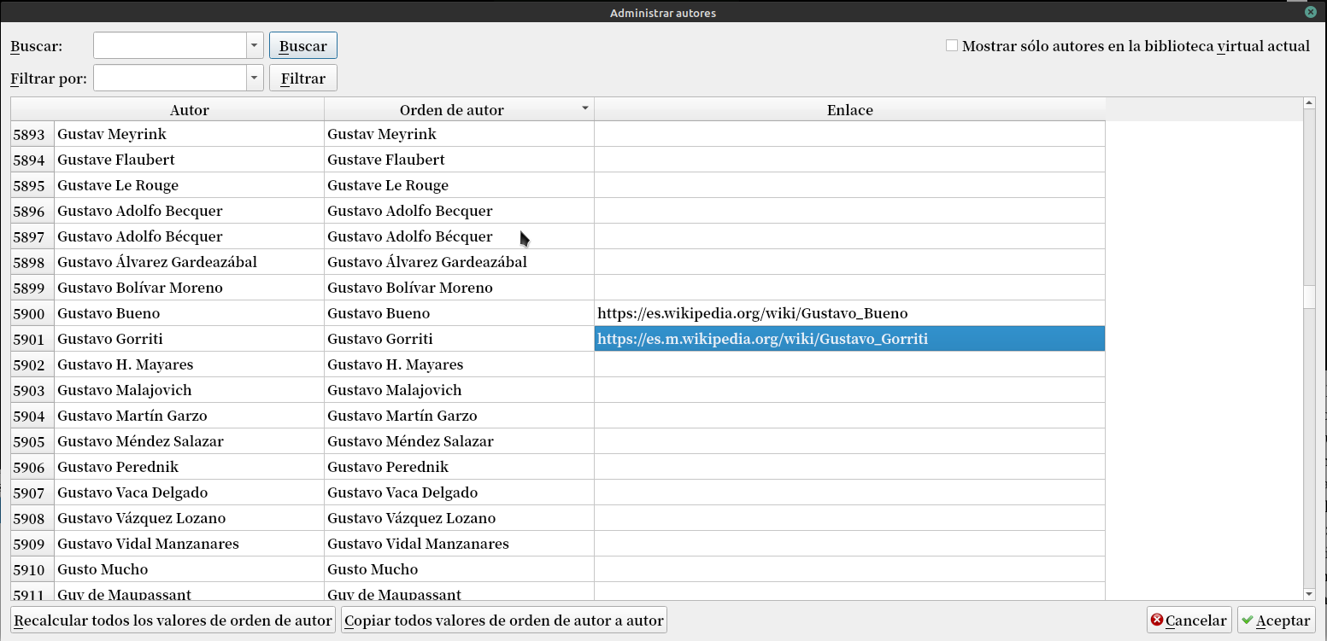Image resolution: width=1327 pixels, height=641 pixels.
Task: Select 'Gustavo Álvarez Gardeazábal' in Autor column
Action: pos(189,262)
